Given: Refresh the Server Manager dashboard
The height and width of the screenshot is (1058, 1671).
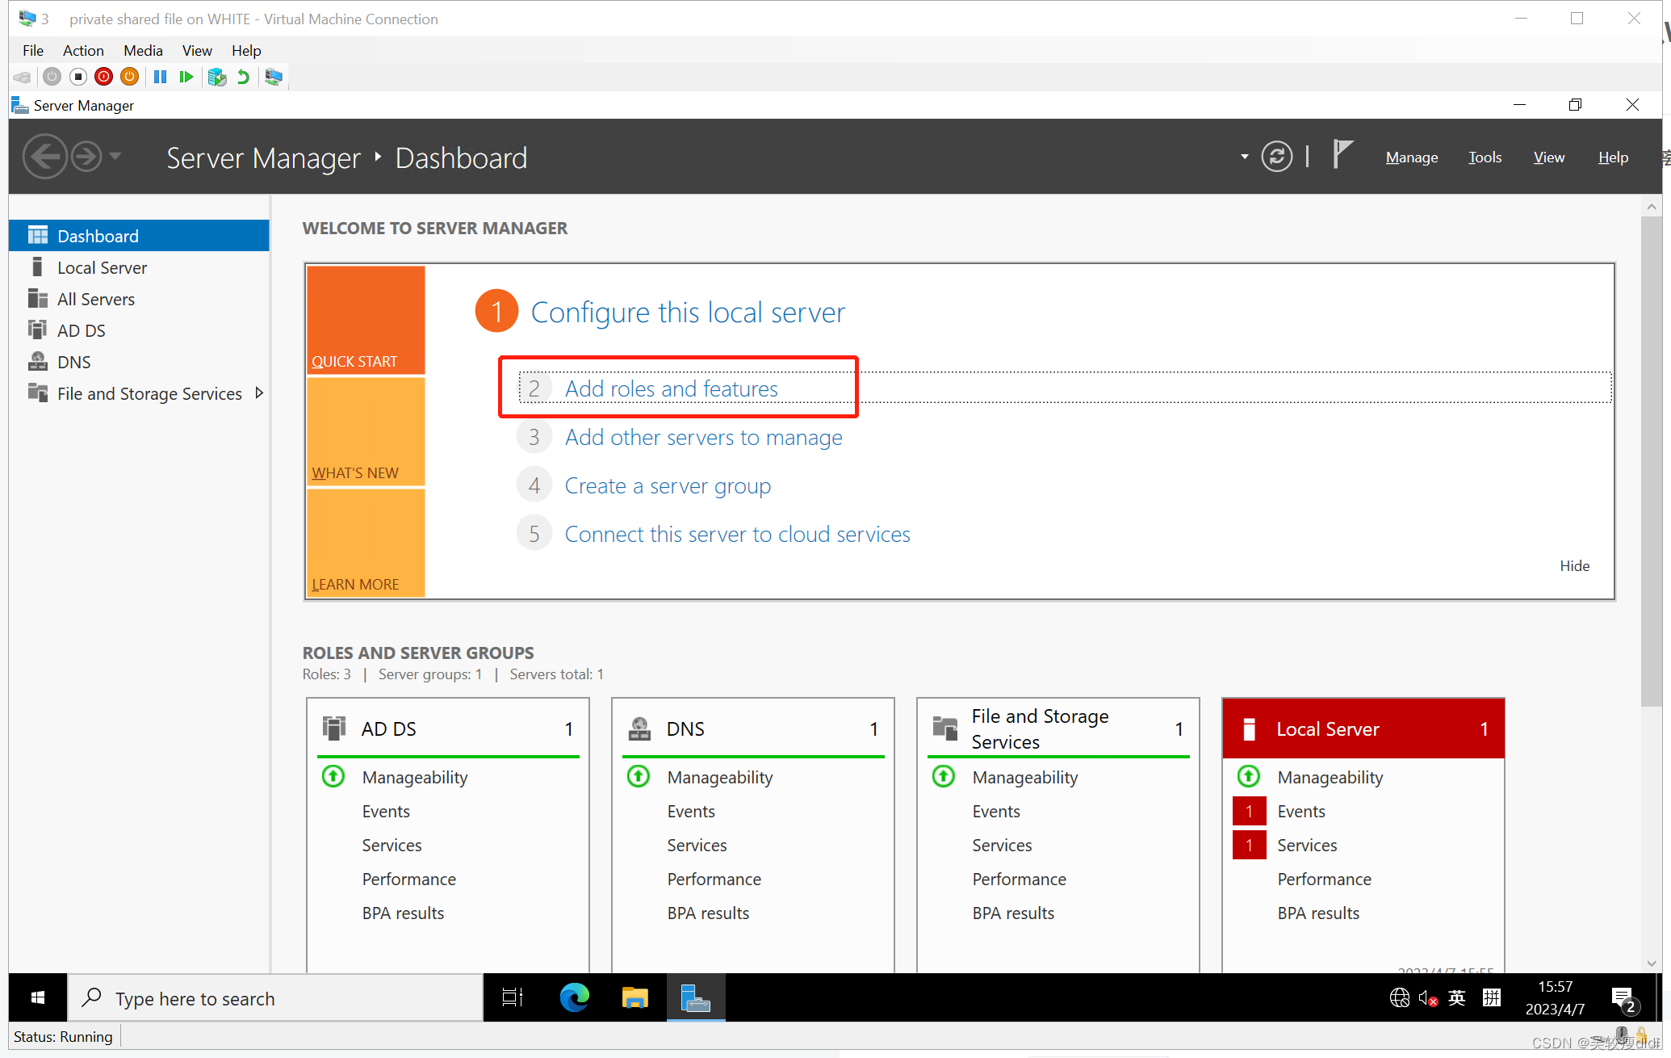Looking at the screenshot, I should [x=1277, y=156].
